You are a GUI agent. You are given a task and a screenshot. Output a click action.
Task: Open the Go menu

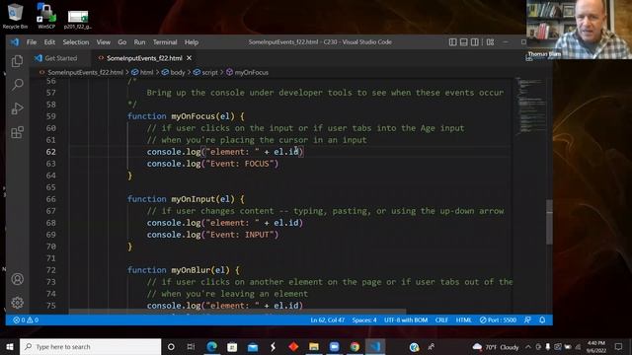pyautogui.click(x=122, y=41)
